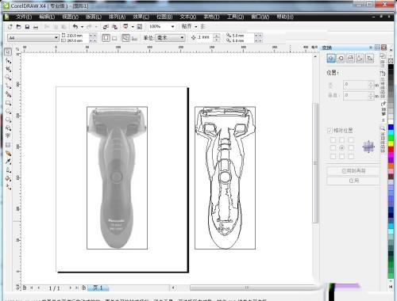Select the Eyedropper tool
This screenshot has width=397, height=301.
pyautogui.click(x=8, y=162)
